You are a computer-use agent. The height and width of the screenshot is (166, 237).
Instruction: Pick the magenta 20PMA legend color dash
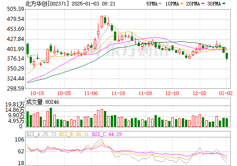pos(203,4)
